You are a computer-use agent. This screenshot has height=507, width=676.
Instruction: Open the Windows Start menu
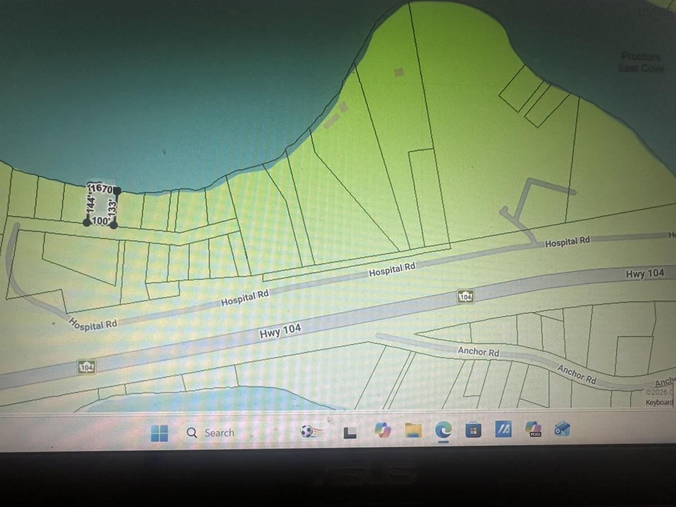coord(159,433)
